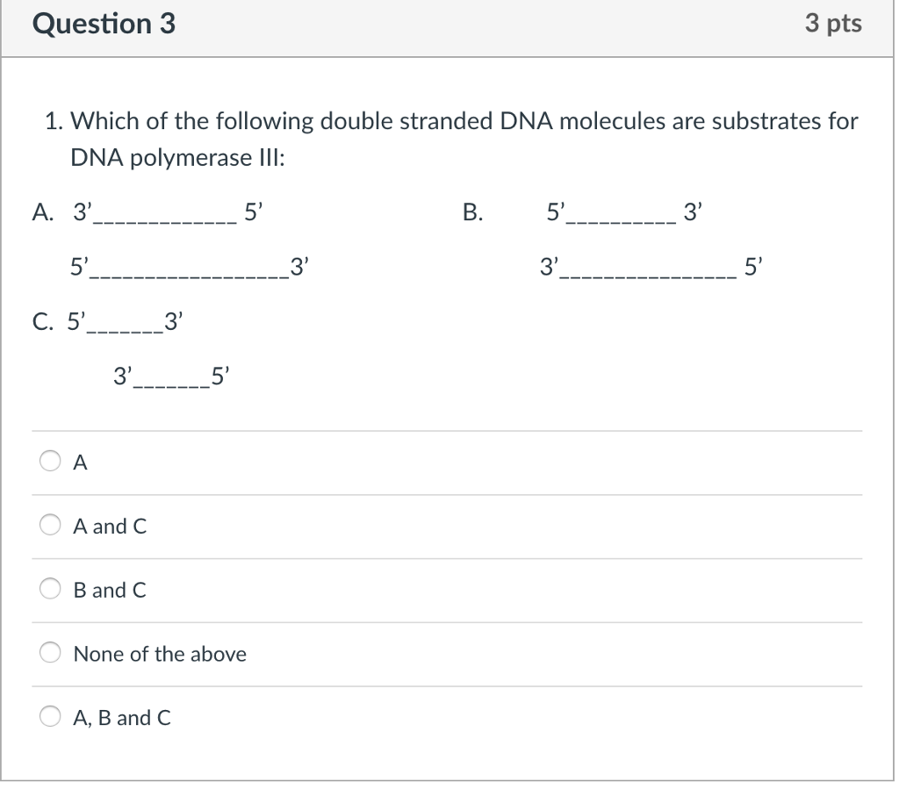Click the "None of the above" answer text
This screenshot has height=789, width=899.
click(x=160, y=653)
